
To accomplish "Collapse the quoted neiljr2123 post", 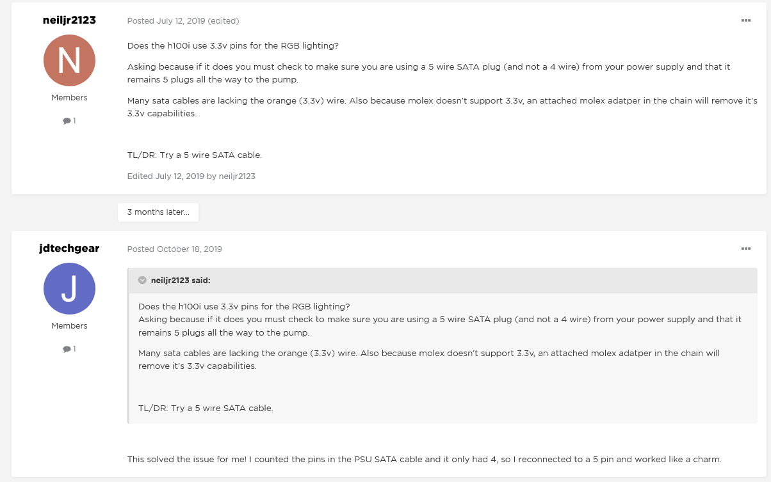I will 142,280.
